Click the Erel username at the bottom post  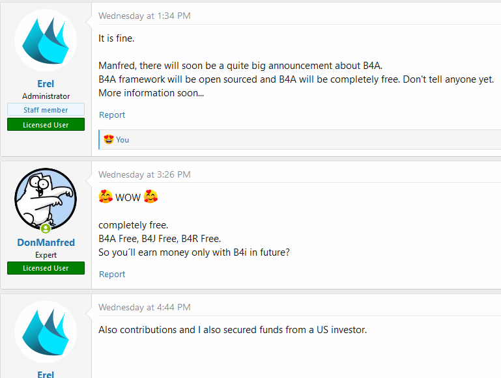click(46, 374)
